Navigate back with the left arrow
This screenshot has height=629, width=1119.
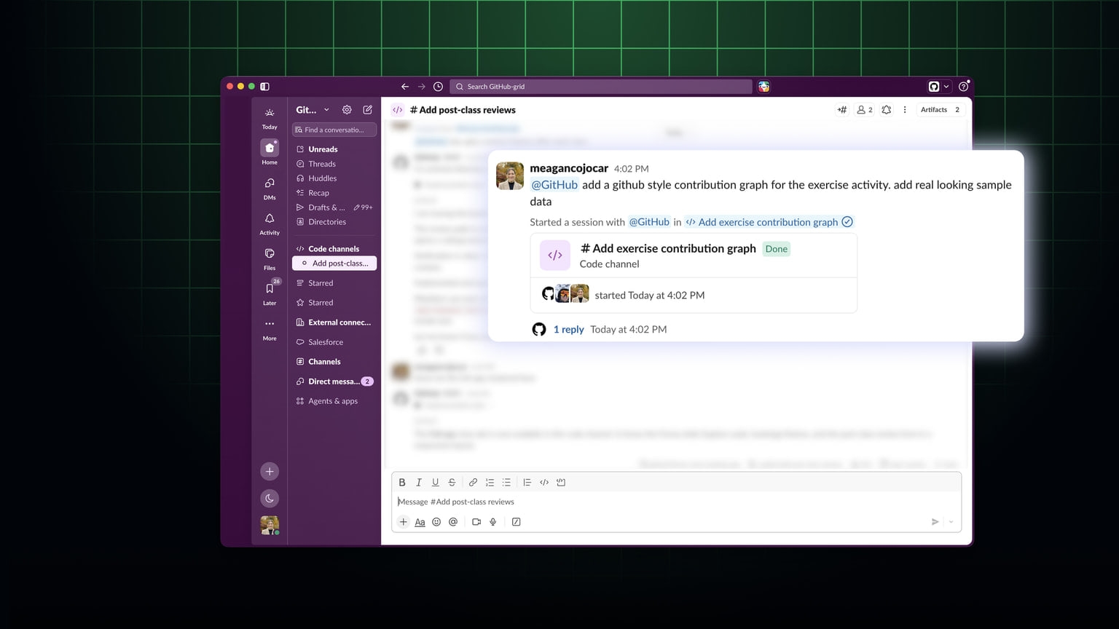coord(405,87)
